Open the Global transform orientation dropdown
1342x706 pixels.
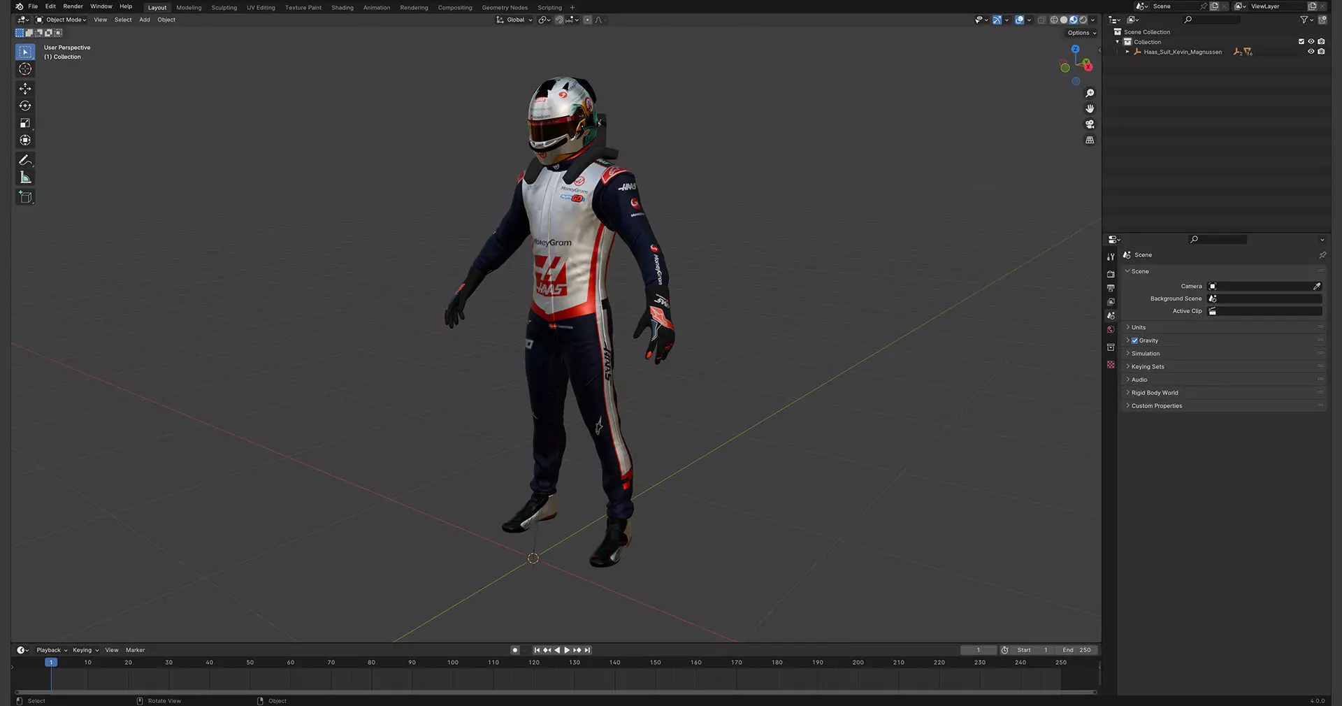[x=514, y=20]
